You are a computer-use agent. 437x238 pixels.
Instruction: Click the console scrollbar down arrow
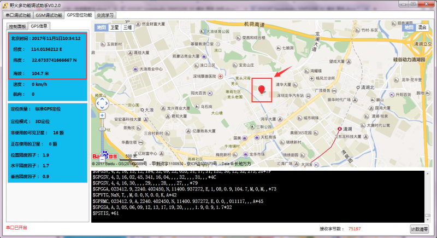pyautogui.click(x=428, y=219)
